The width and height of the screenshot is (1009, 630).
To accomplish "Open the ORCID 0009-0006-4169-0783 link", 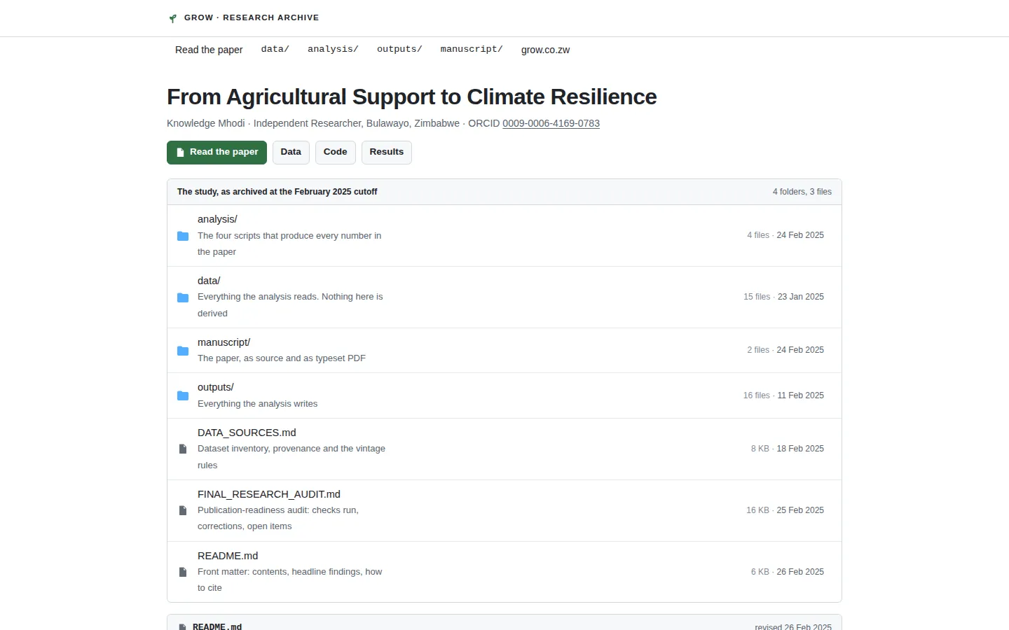I will pos(551,123).
